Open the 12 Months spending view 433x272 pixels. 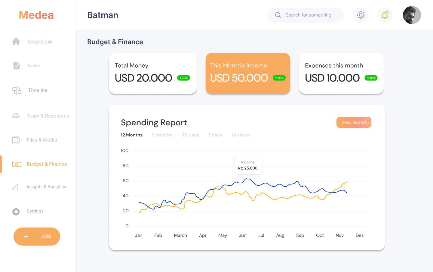pos(131,135)
